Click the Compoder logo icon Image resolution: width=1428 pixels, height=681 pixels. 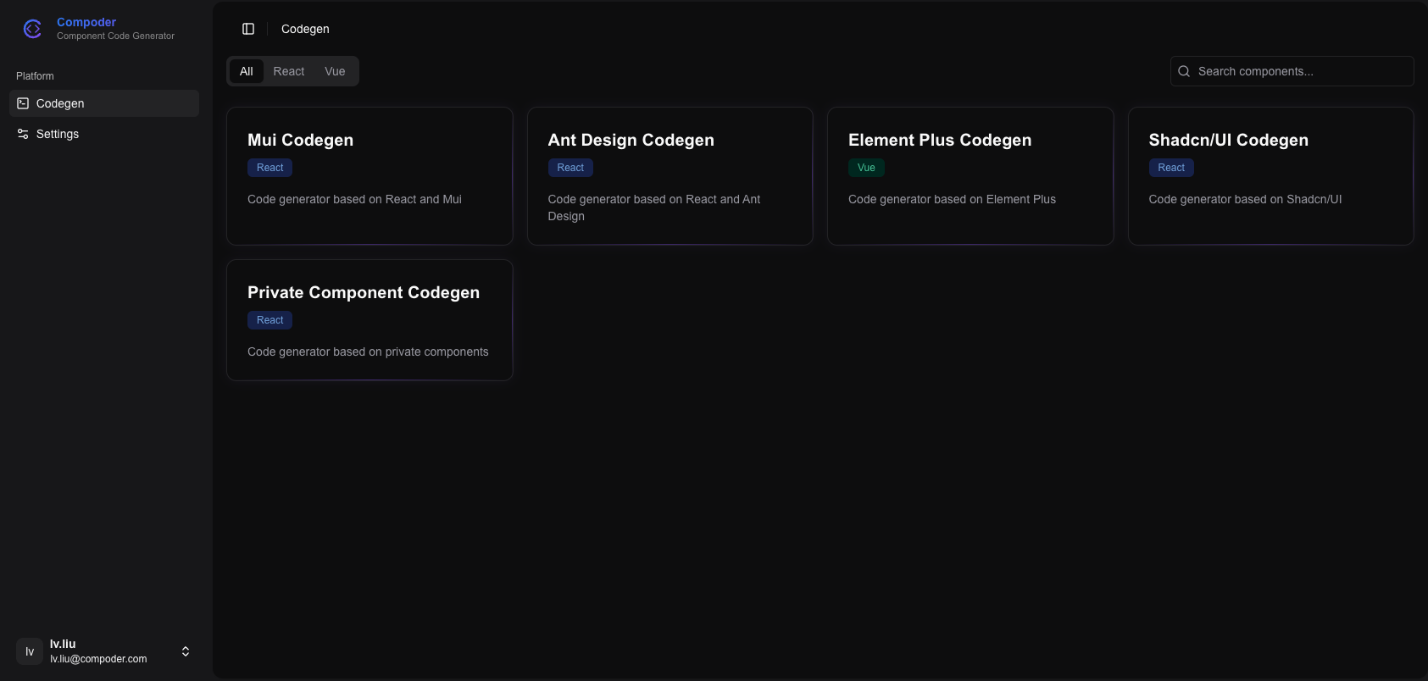(x=32, y=29)
